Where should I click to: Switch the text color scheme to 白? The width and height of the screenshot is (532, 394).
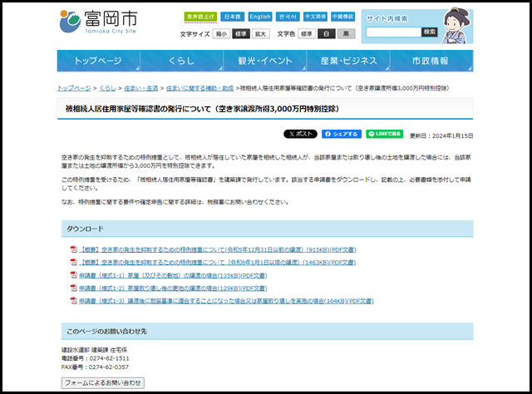click(327, 34)
